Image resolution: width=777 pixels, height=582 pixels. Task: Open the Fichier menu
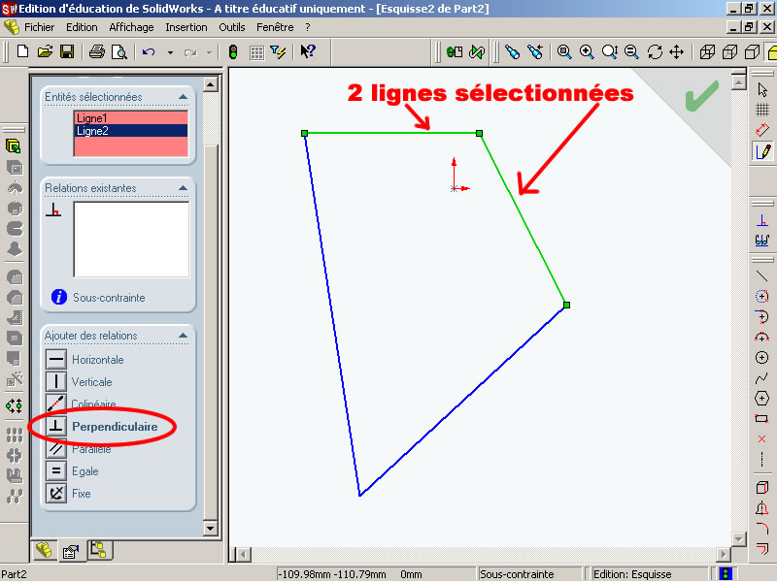tap(39, 27)
